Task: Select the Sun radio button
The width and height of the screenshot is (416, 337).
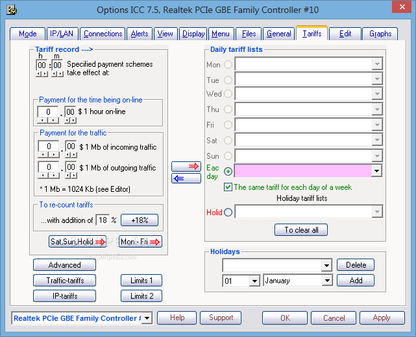Action: click(x=228, y=156)
